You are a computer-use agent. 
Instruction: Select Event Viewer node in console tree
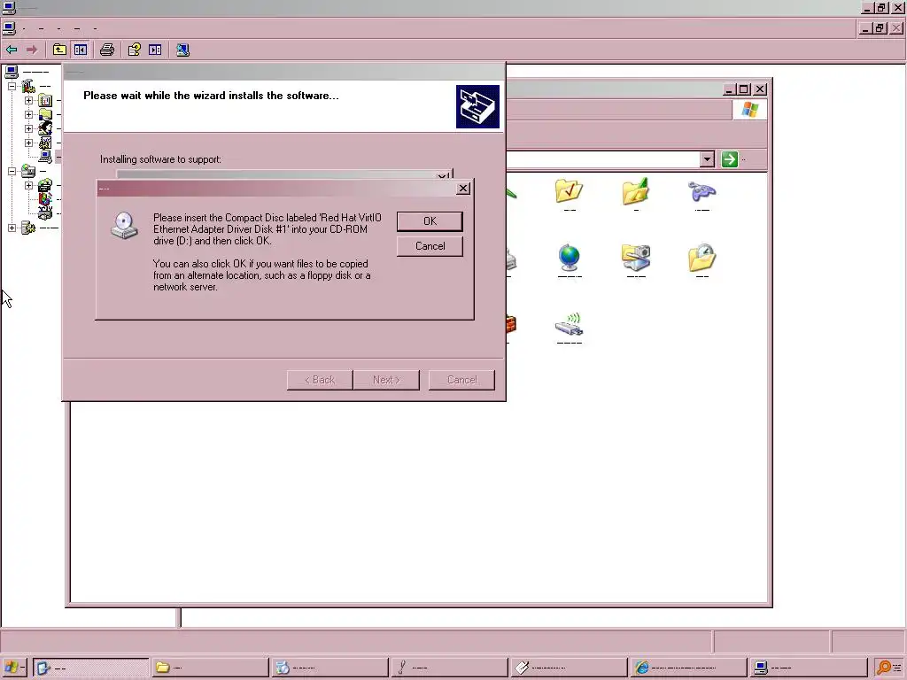tap(49, 101)
